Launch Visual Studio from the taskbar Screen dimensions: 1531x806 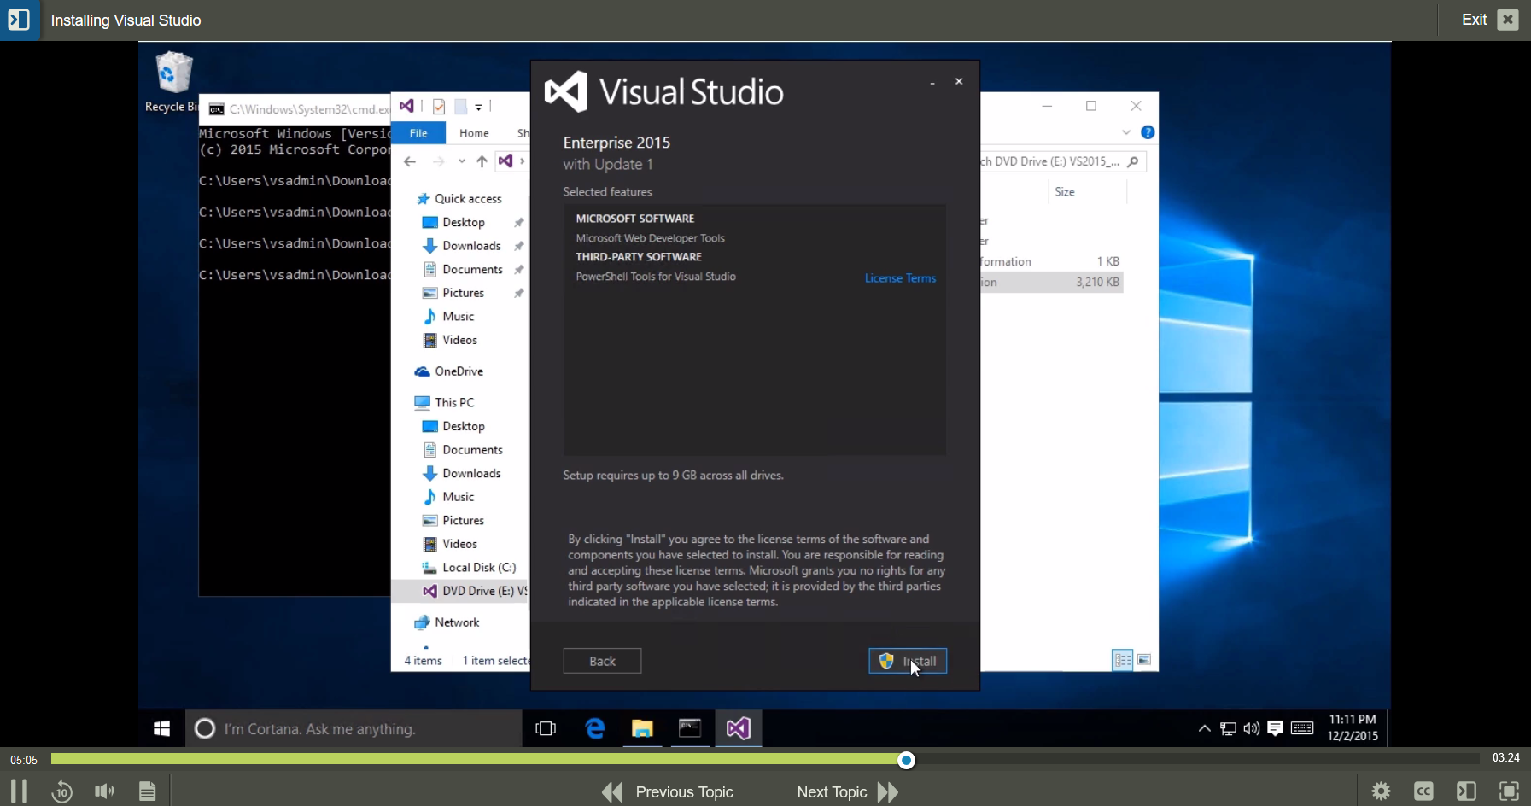click(738, 728)
